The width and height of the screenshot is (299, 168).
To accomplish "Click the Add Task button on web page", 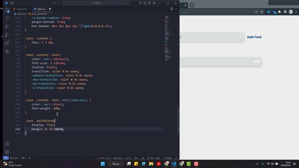I will [254, 37].
